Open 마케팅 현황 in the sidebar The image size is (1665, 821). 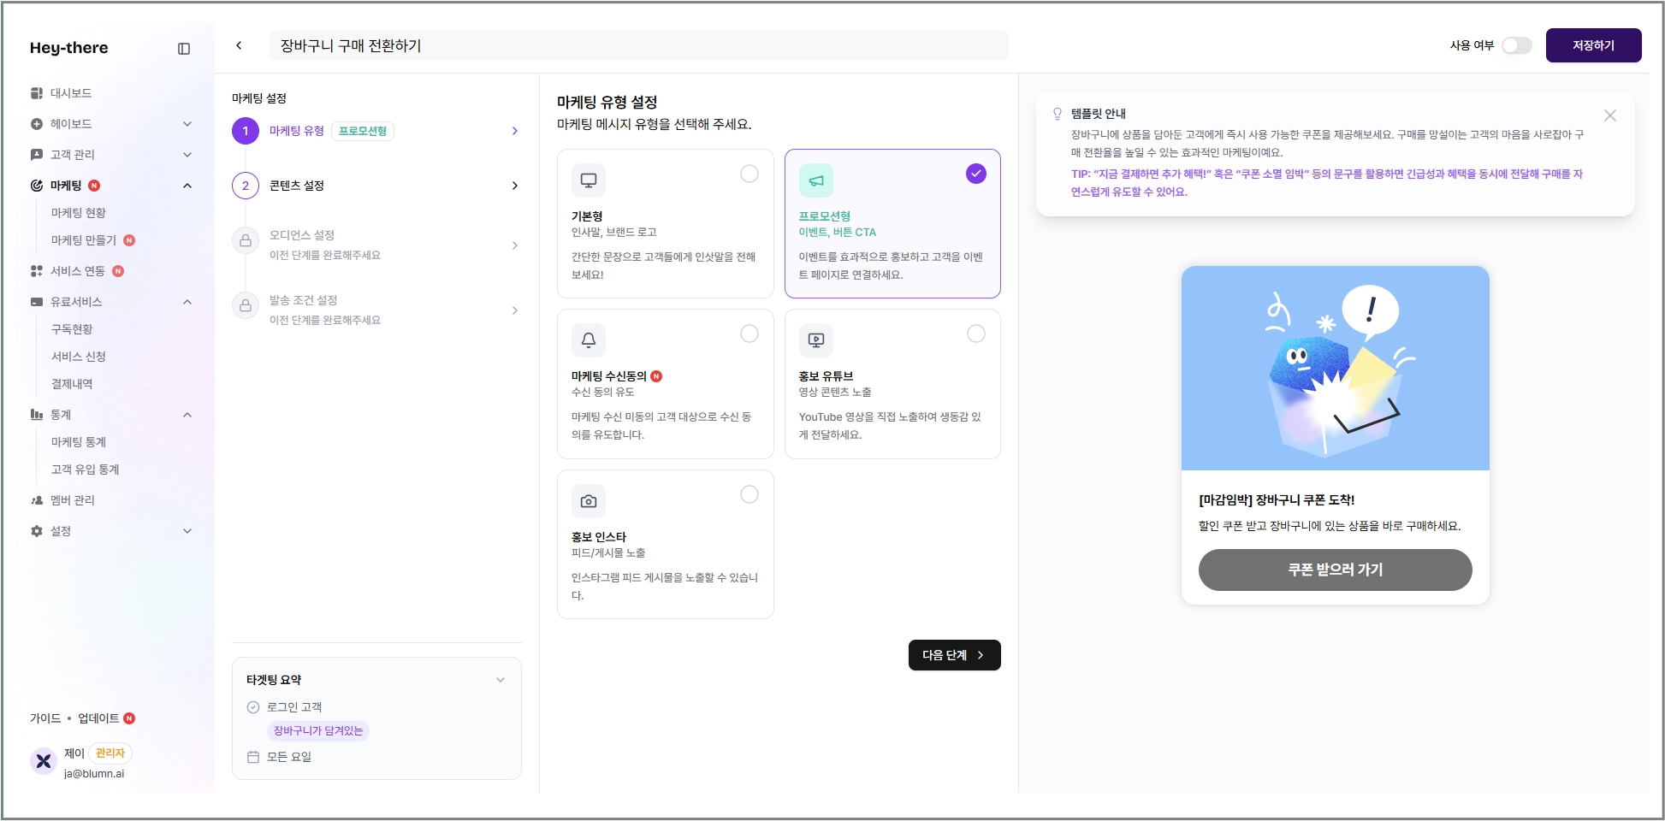click(x=79, y=213)
